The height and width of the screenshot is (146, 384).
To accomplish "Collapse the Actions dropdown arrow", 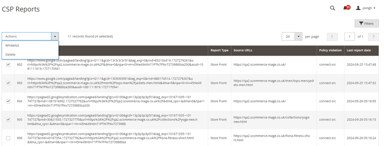I will pos(55,36).
